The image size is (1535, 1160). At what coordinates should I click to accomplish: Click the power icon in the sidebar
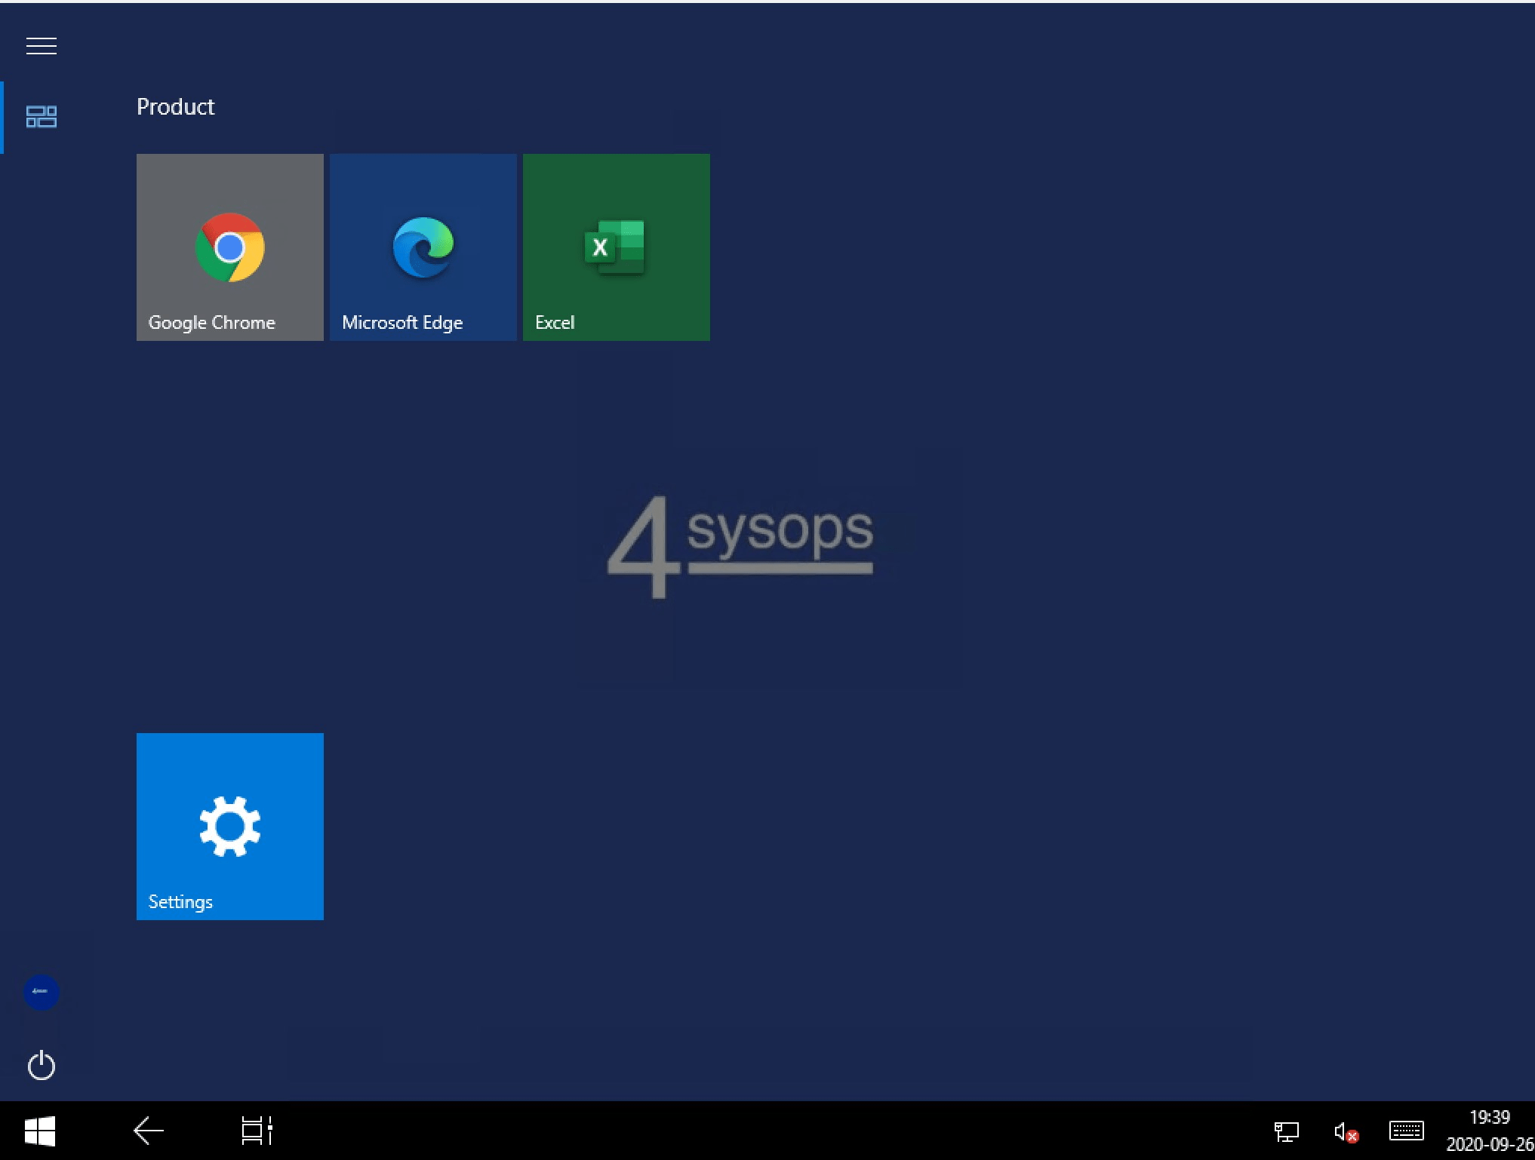(42, 1066)
